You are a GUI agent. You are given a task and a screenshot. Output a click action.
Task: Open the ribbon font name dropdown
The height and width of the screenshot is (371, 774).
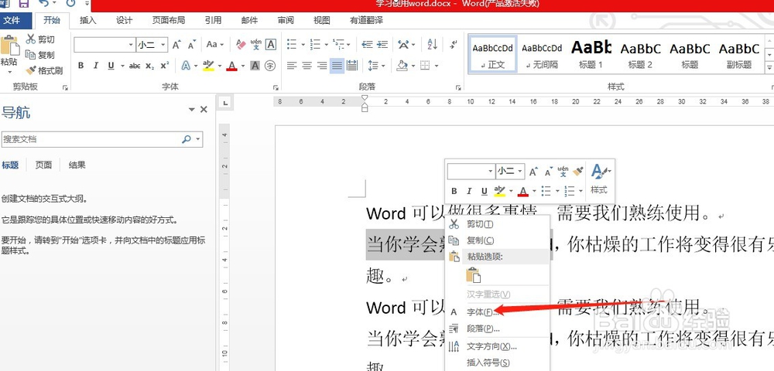pyautogui.click(x=131, y=45)
